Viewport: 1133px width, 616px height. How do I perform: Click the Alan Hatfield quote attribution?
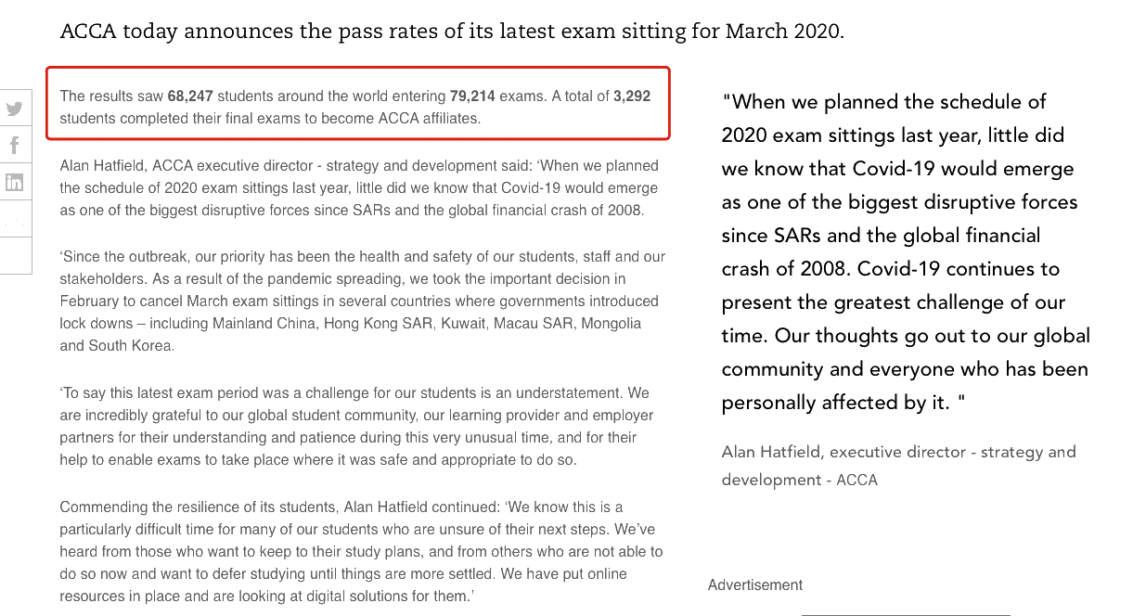point(898,466)
